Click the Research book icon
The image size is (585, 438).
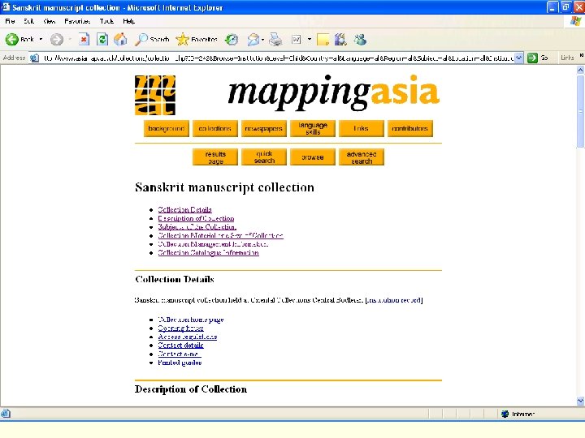pos(340,39)
